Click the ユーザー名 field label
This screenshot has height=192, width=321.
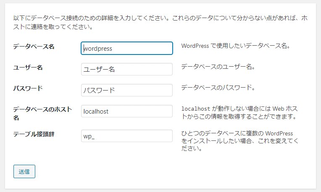[x=28, y=67]
